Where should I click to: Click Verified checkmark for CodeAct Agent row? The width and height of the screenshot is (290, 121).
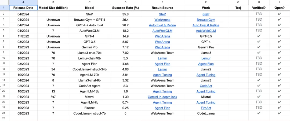[x=259, y=86]
